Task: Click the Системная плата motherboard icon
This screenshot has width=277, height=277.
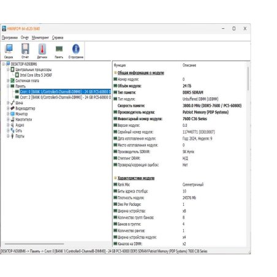Action: 12,80
